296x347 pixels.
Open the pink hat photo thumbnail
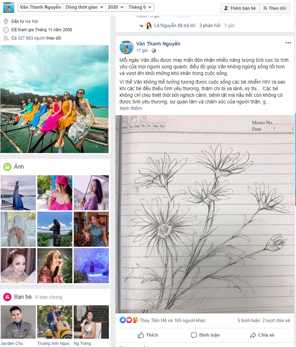click(55, 193)
